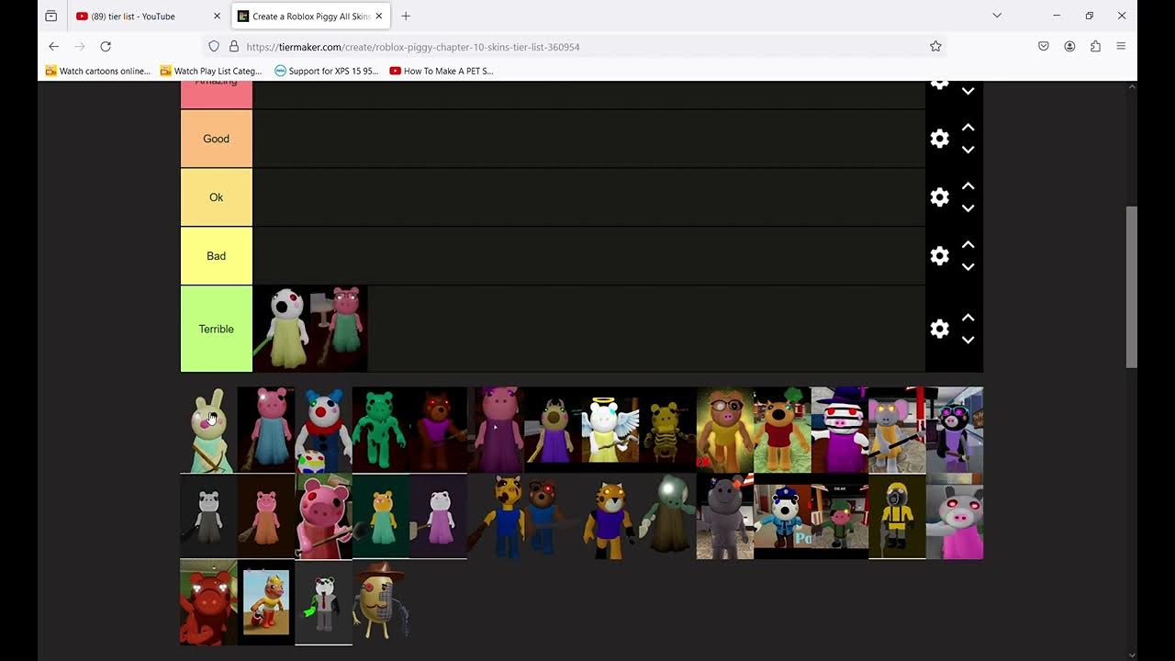Move the Bad tier row up
This screenshot has height=661, width=1175.
pyautogui.click(x=968, y=245)
